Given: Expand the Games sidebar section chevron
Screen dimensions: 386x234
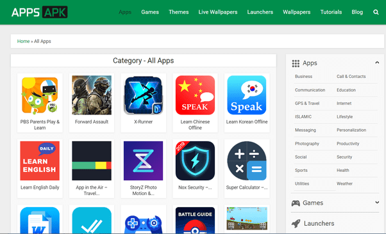Looking at the screenshot, I should 377,202.
